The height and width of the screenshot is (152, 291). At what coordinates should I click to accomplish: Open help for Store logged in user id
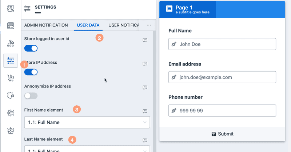tap(145, 40)
